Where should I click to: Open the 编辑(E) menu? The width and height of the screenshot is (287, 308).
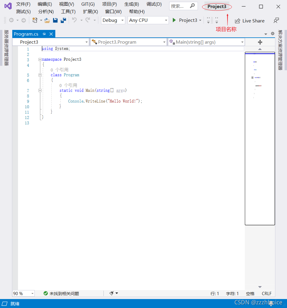tap(45, 4)
